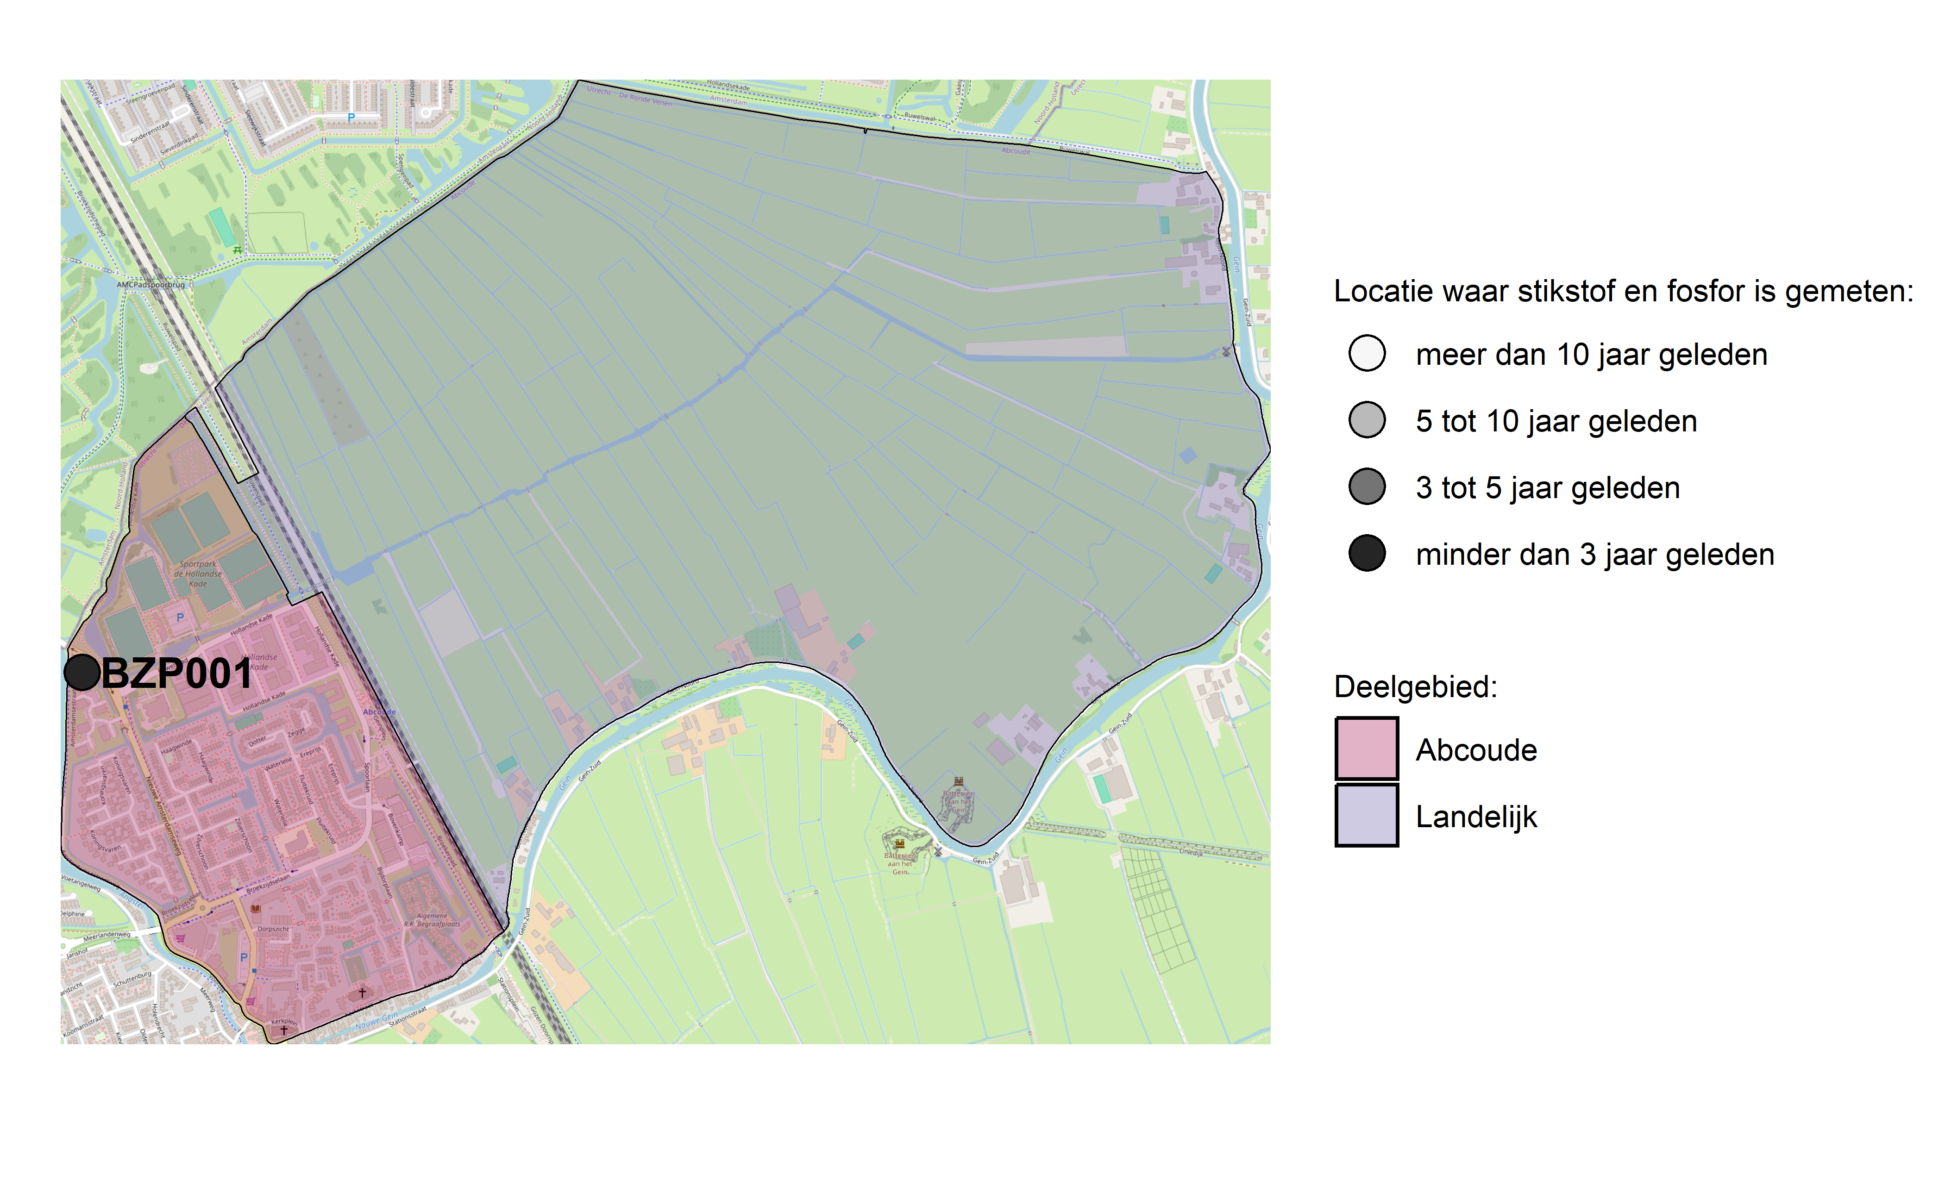Click the lilac Landelijk legend swatch

point(1367,815)
